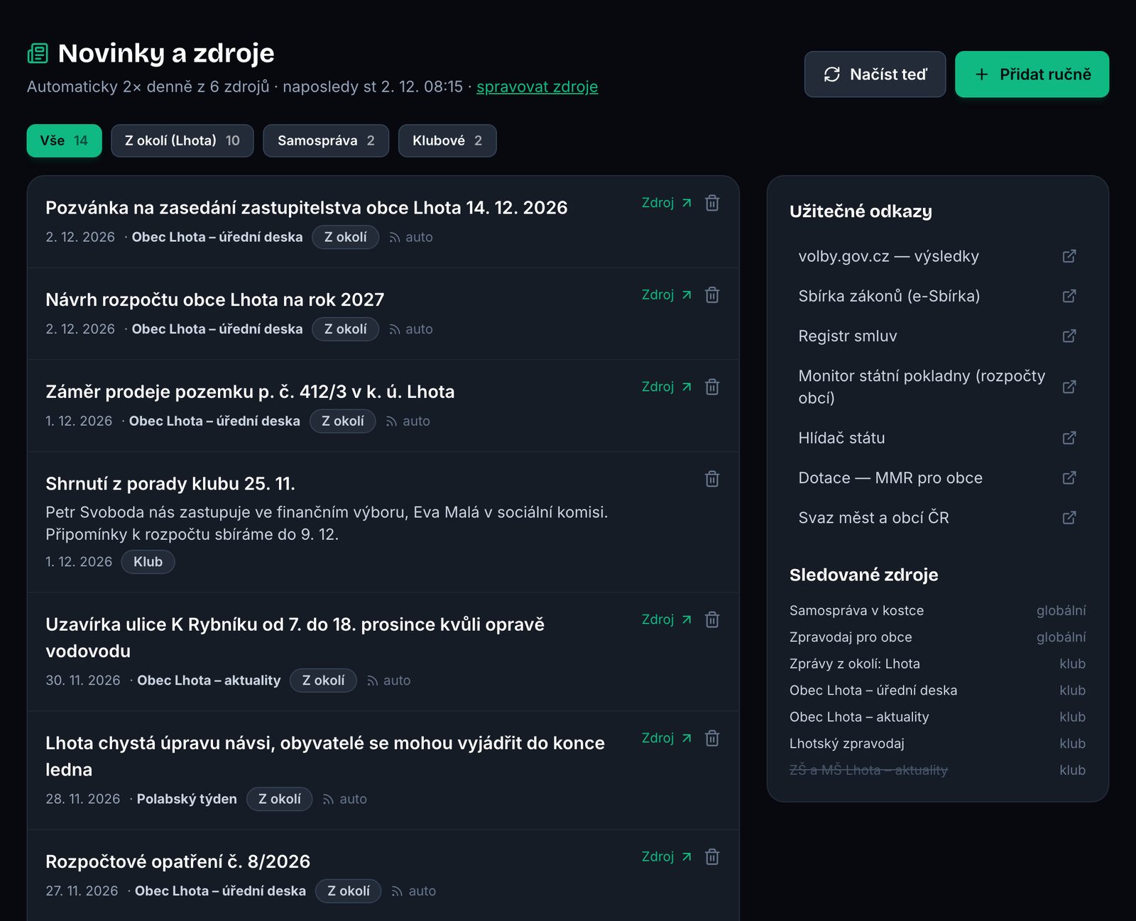1136x921 pixels.
Task: Delete the Shrnutí z porady klubu item
Action: click(712, 479)
